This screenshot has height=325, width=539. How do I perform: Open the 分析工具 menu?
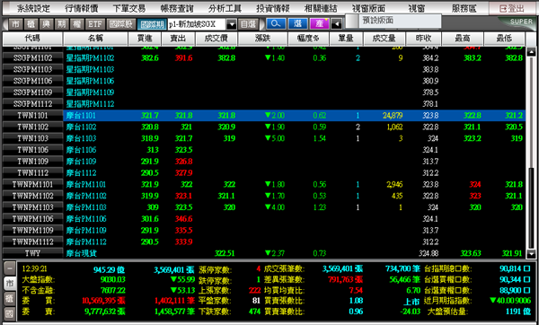coord(225,8)
